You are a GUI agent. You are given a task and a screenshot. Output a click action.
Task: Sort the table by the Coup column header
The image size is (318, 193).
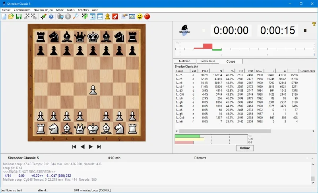point(182,71)
